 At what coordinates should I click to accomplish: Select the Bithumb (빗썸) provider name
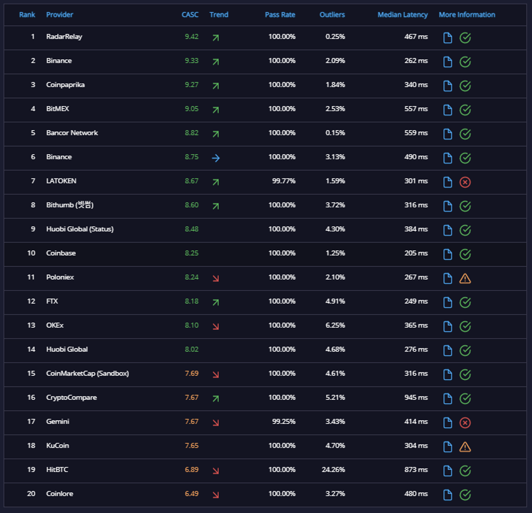point(70,205)
